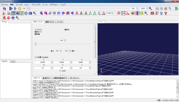This screenshot has width=179, height=102.
Task: Start playback from the beginning with the barred play icon
Action: (x=11, y=9)
